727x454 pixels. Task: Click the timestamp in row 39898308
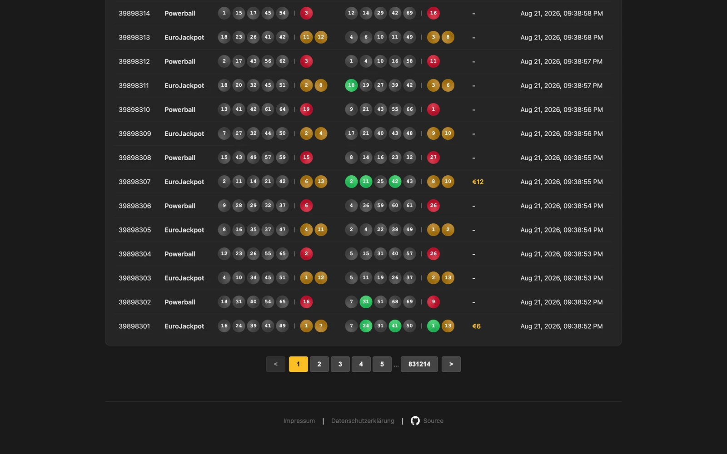click(562, 158)
